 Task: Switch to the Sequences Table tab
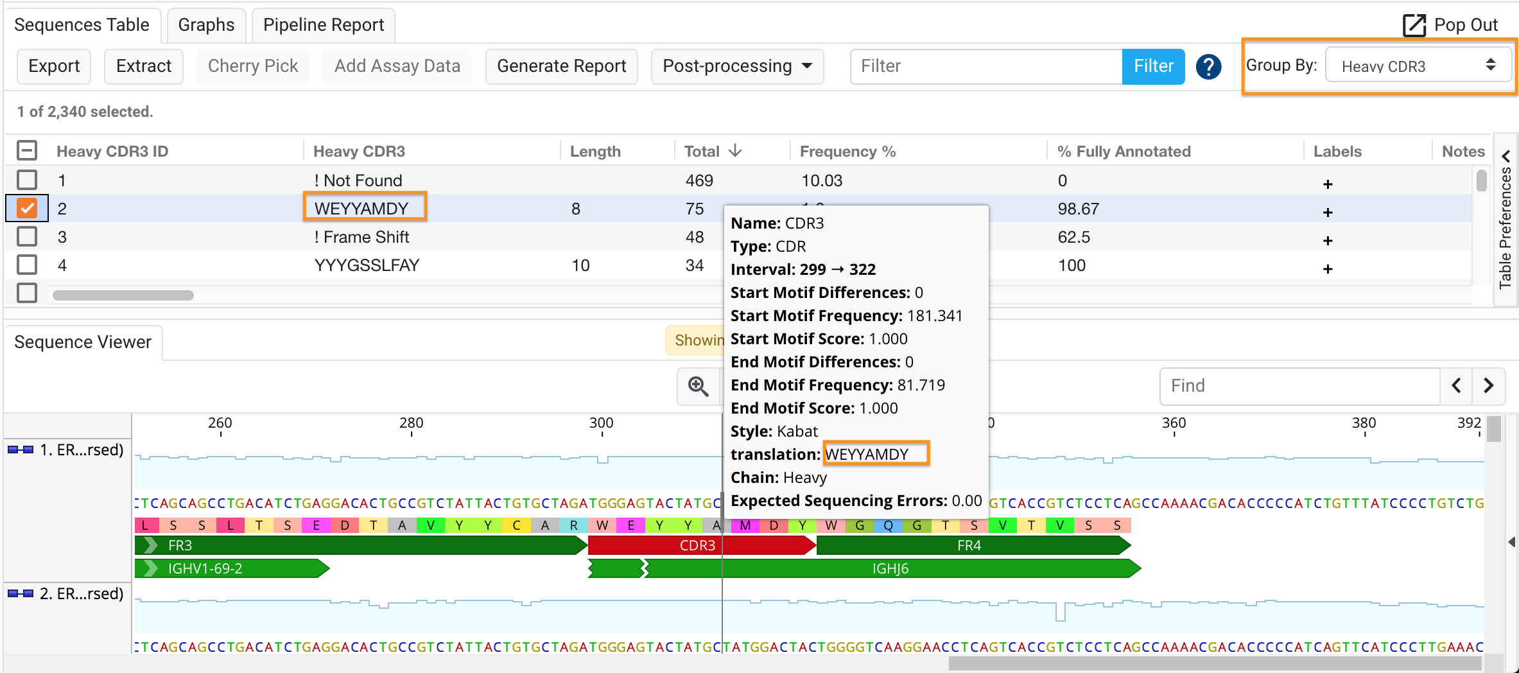tap(82, 25)
